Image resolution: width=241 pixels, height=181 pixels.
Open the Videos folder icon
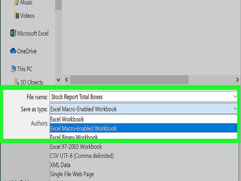17,15
